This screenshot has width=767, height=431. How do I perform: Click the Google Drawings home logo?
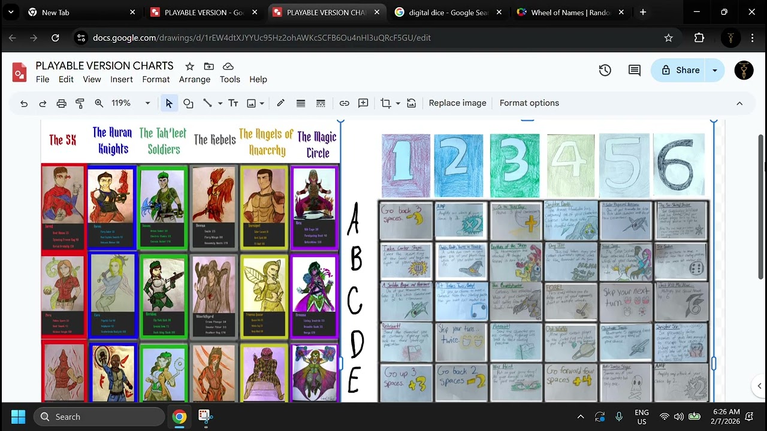pyautogui.click(x=20, y=72)
